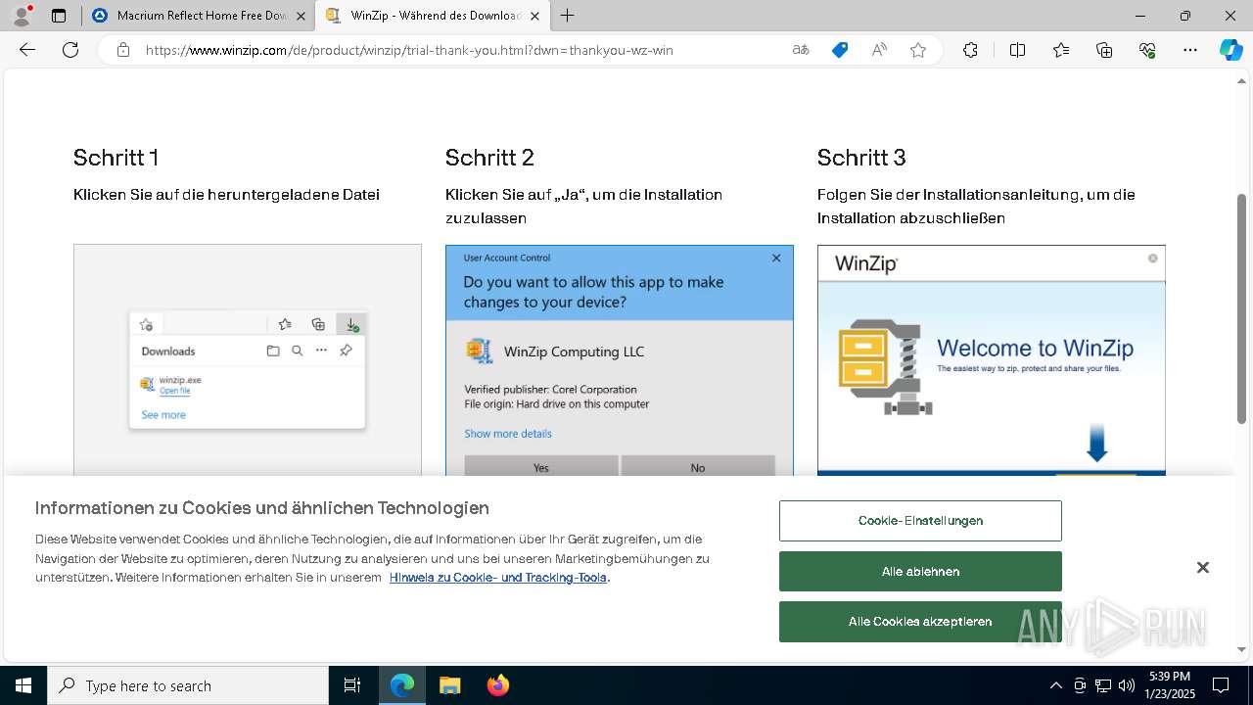Viewport: 1253px width, 705px height.
Task: Click the Schritt 1 heading
Action: click(116, 158)
